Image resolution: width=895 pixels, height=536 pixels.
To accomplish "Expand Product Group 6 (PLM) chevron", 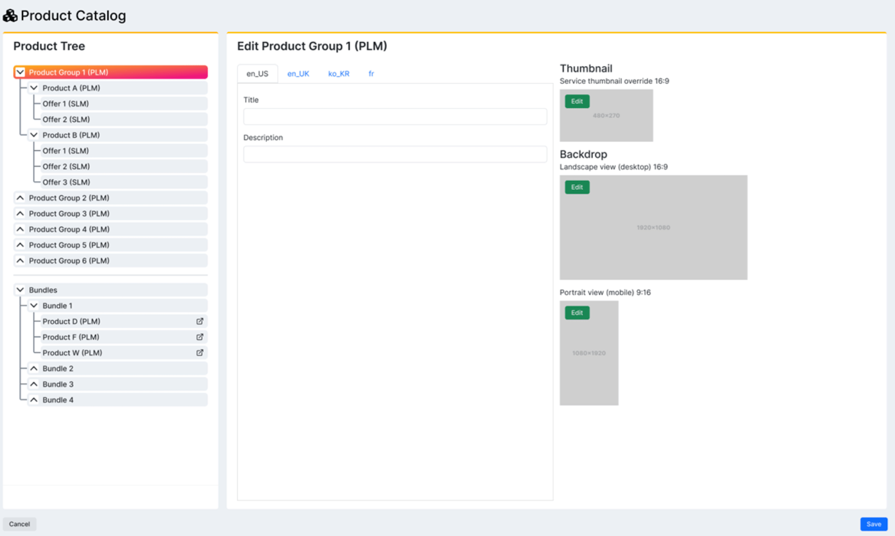I will pos(20,261).
